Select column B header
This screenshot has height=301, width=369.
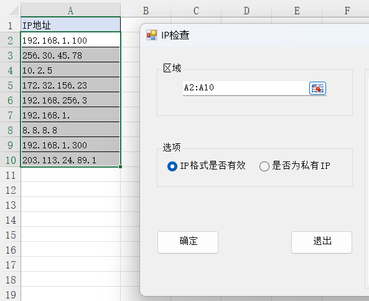click(146, 11)
